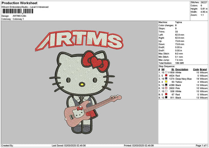Click the red swatch beside 67 stitches
Viewport: 209px width, 148px height.
(166, 94)
